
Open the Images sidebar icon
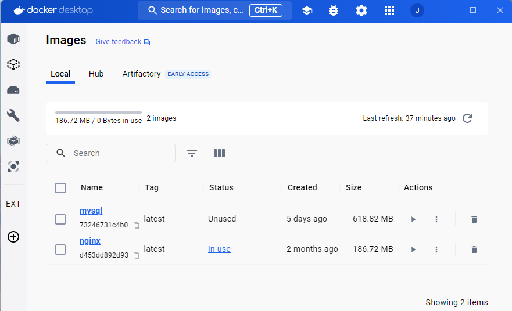click(13, 64)
